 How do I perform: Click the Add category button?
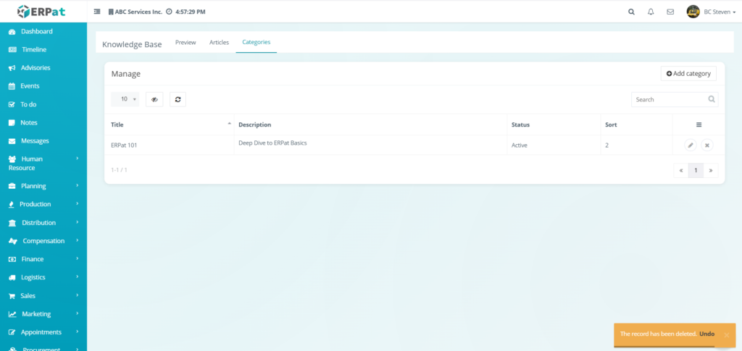[x=688, y=74]
